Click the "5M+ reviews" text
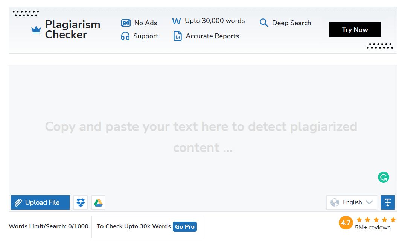Viewport: 405px width, 243px height. [x=373, y=228]
